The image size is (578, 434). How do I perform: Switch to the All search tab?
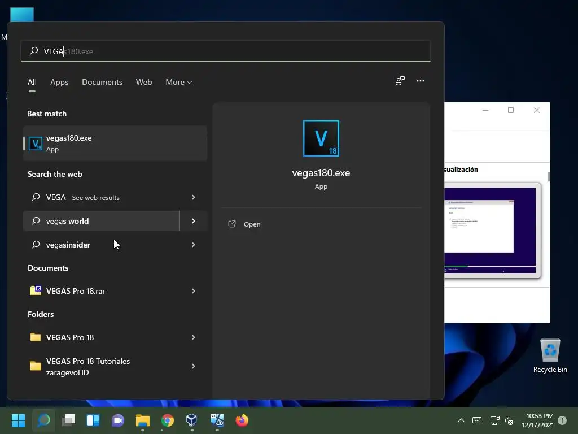(x=32, y=82)
